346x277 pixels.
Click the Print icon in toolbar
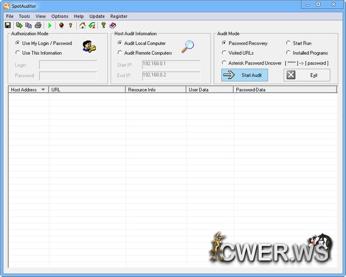[x=38, y=25]
